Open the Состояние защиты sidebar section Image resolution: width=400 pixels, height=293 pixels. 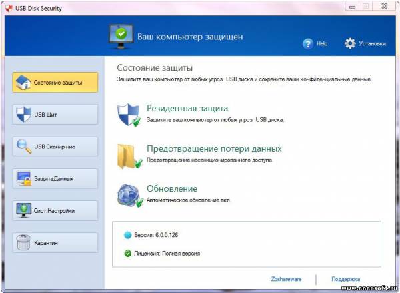[x=55, y=83]
